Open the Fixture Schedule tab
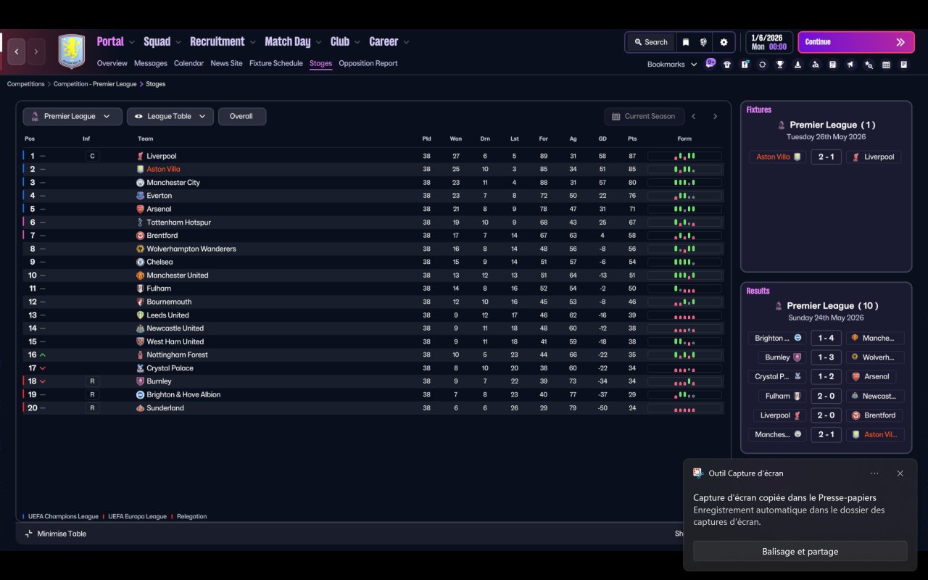 coord(276,63)
